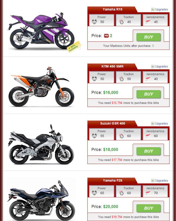Select the blue Yamaha FZ6 image

click(x=41, y=200)
